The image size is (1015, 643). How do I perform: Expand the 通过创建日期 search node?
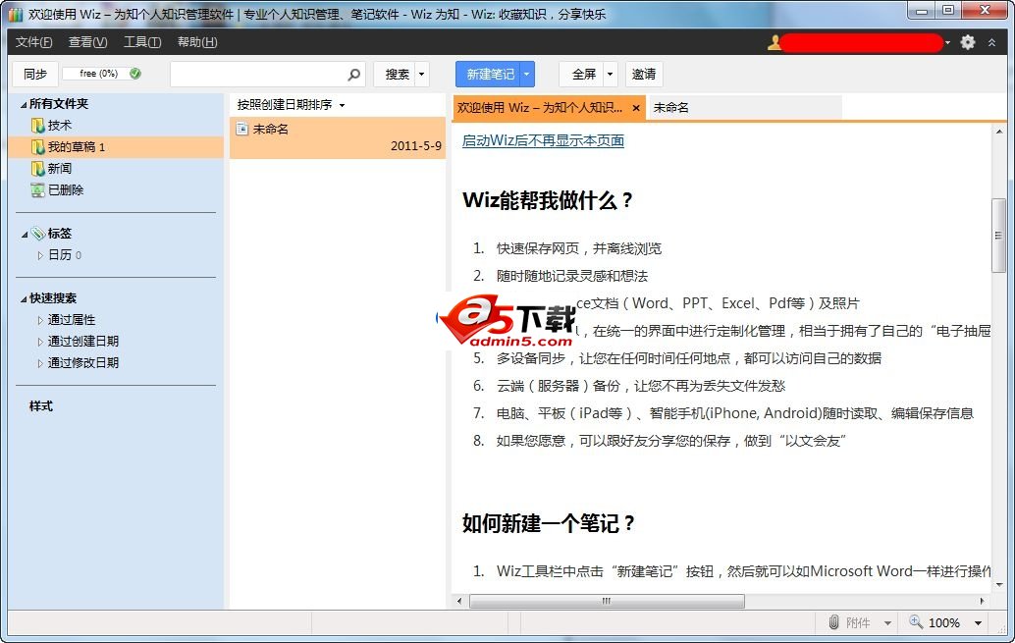(x=40, y=342)
